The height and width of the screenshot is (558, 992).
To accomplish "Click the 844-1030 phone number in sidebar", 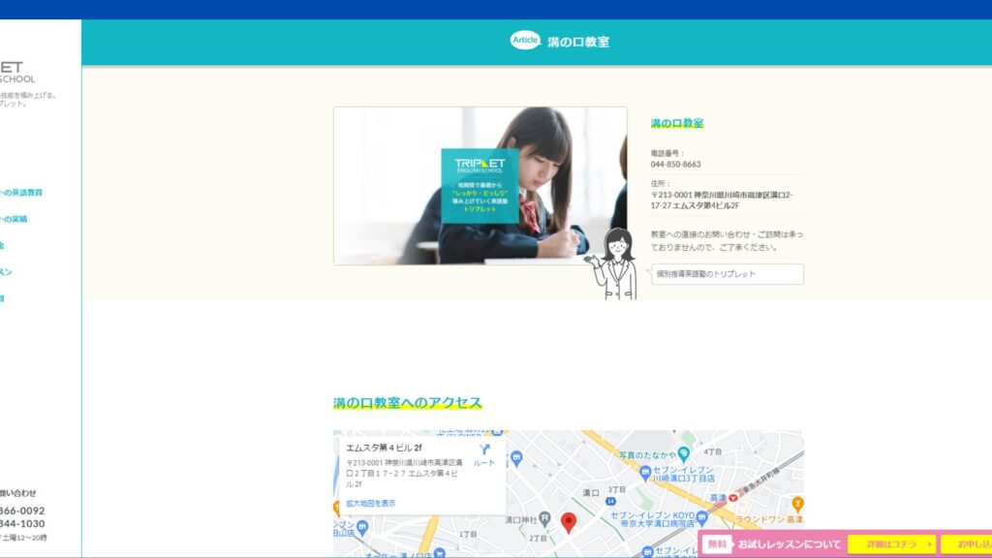I will [22, 524].
